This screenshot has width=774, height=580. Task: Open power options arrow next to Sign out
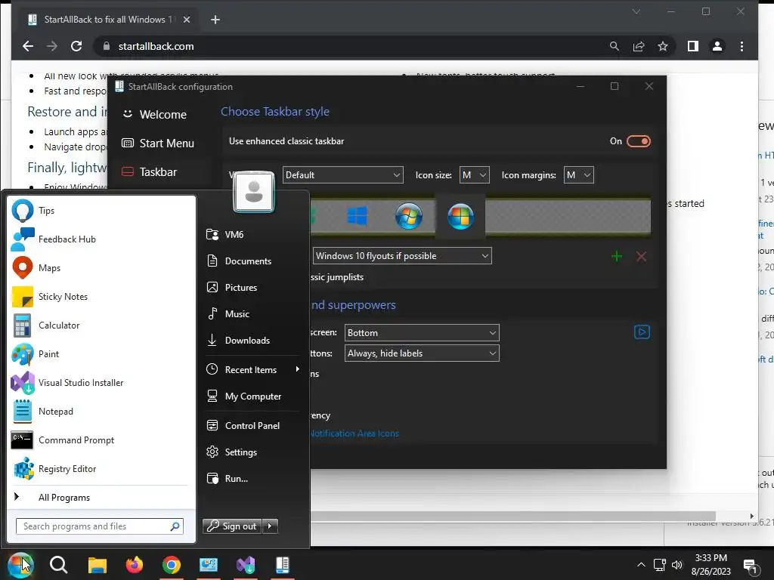point(270,526)
